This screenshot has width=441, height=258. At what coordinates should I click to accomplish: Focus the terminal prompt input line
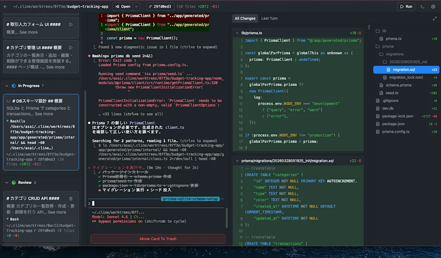tap(156, 203)
